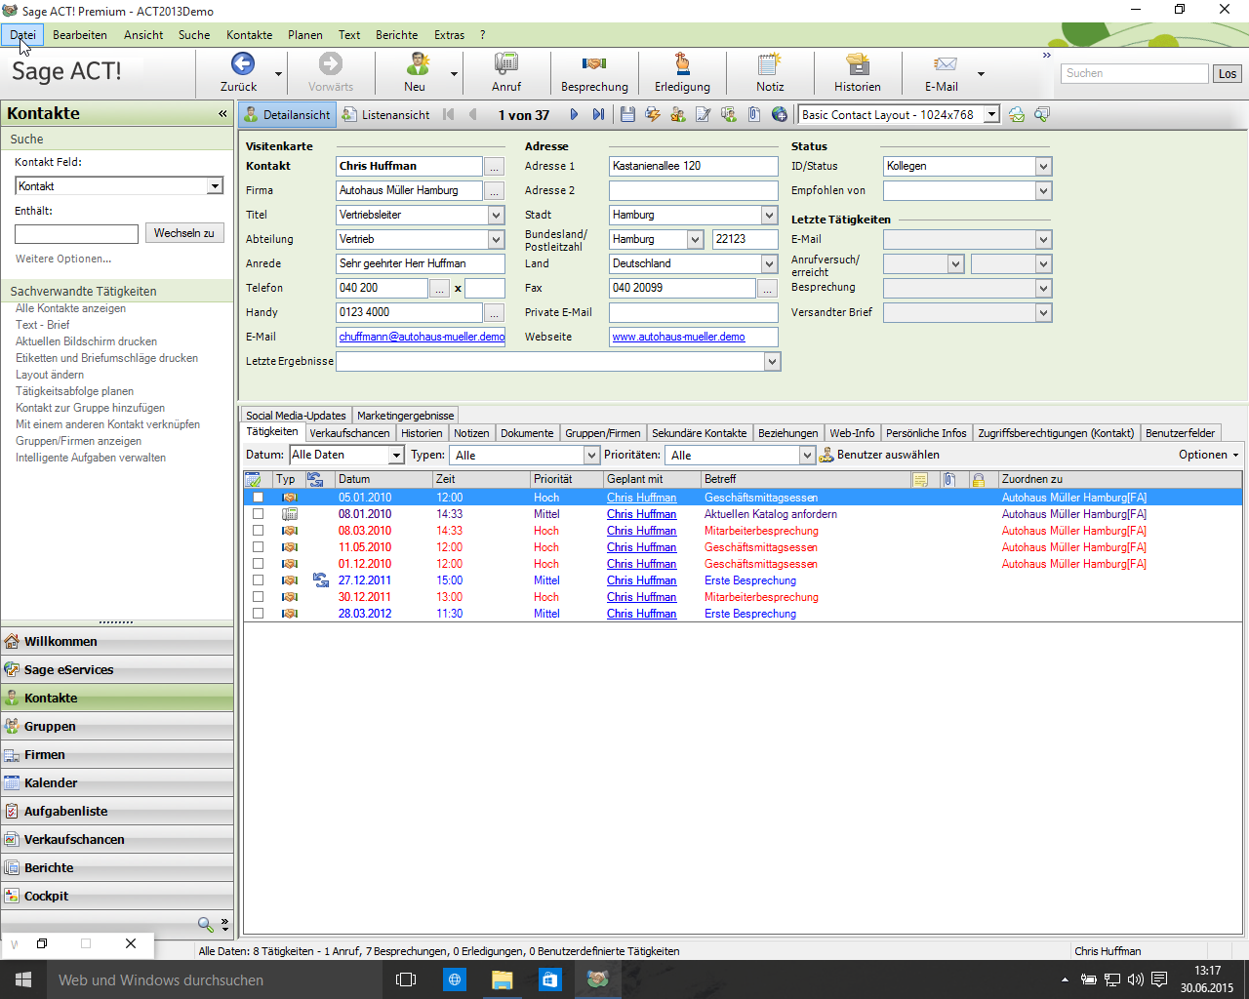Tick the checkbox for the 28.03.2012 activity
The image size is (1249, 999).
258,614
